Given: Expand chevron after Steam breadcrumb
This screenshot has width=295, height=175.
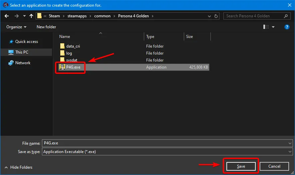Looking at the screenshot, I should pos(64,16).
